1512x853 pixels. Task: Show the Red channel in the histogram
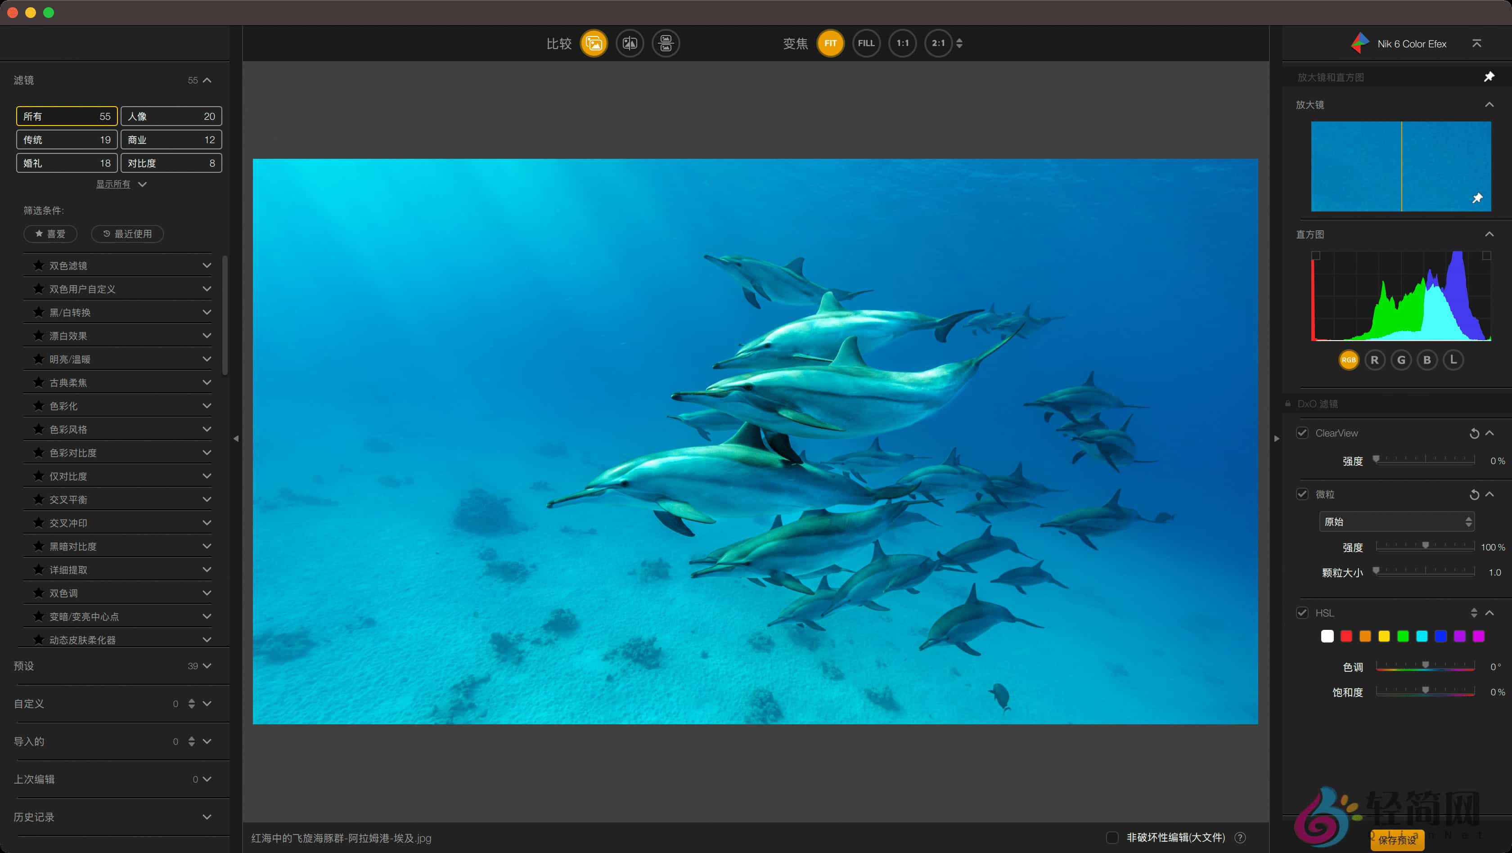pos(1375,359)
